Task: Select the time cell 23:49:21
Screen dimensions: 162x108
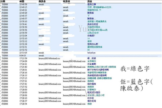Action: [x=23, y=10]
